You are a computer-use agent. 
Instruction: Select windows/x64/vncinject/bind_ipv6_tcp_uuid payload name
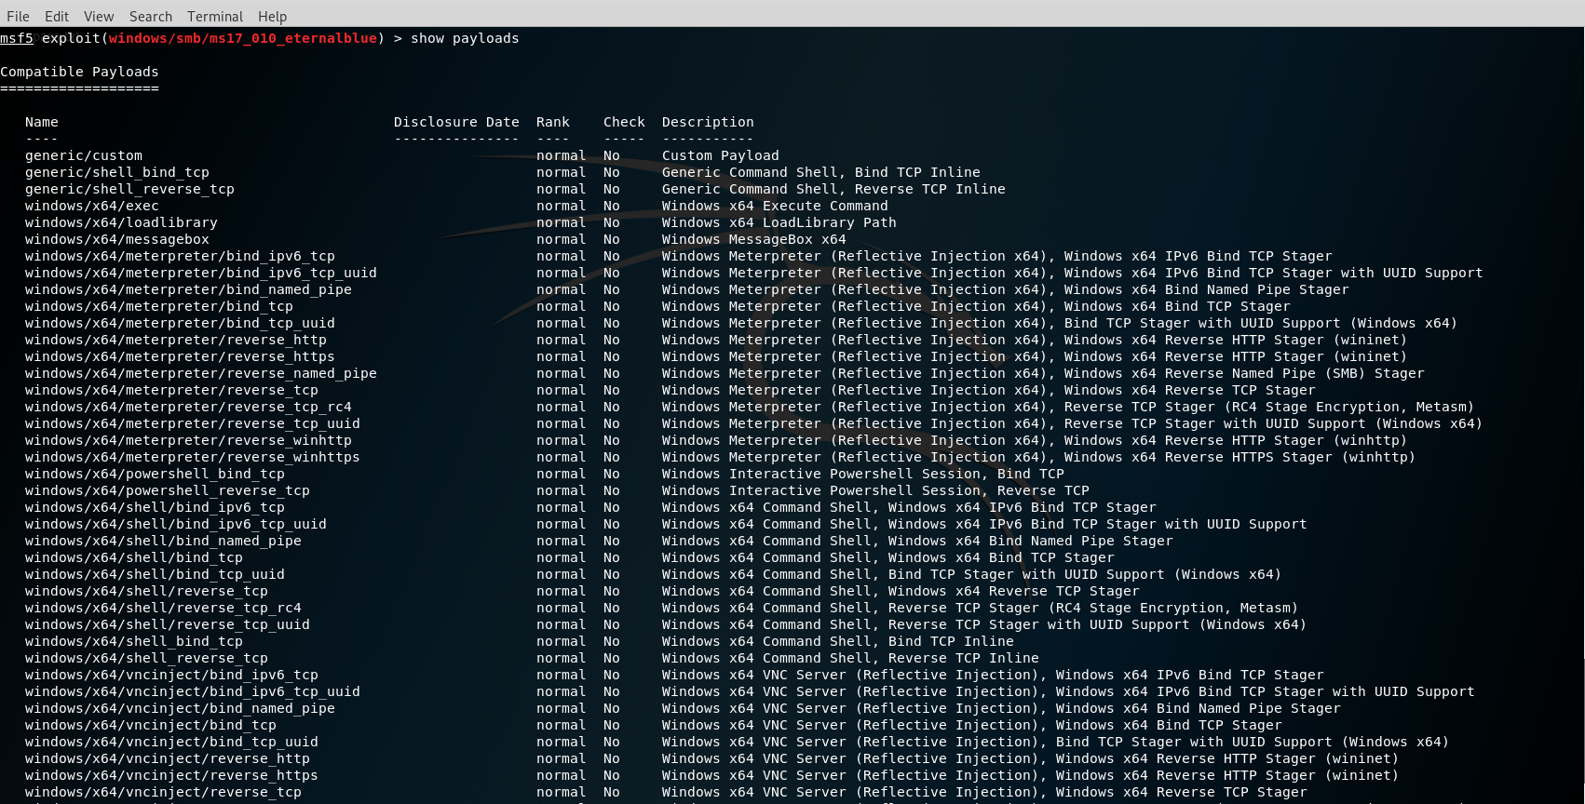[193, 691]
